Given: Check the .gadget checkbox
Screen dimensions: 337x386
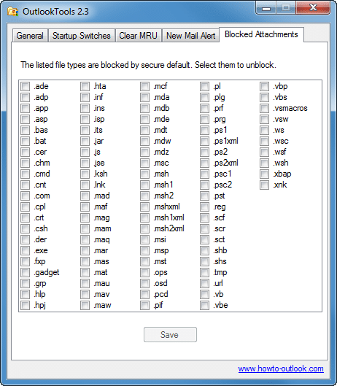Looking at the screenshot, I should click(25, 272).
